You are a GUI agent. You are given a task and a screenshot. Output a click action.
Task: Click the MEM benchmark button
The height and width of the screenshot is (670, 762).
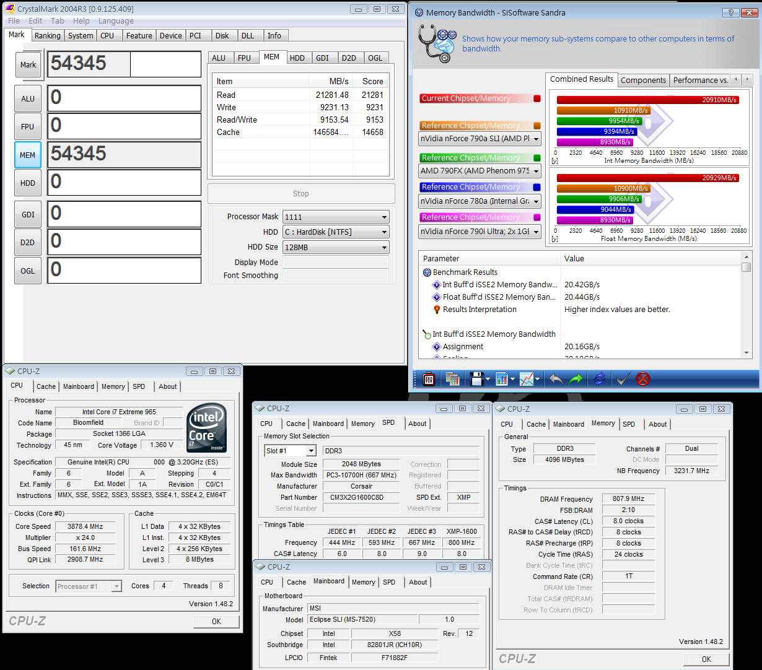28,155
